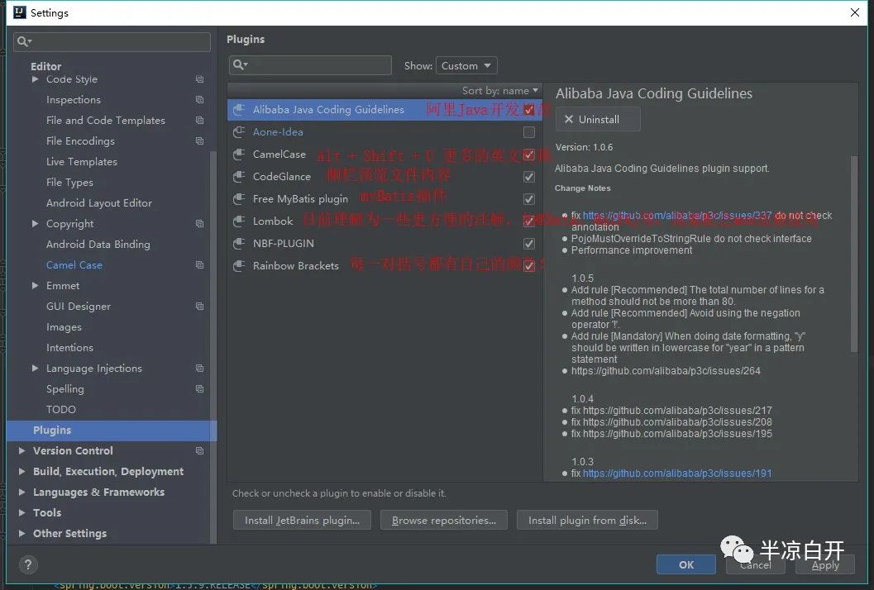Viewport: 874px width, 590px height.
Task: Click the project-level icon beside Language Injections
Action: pos(199,369)
